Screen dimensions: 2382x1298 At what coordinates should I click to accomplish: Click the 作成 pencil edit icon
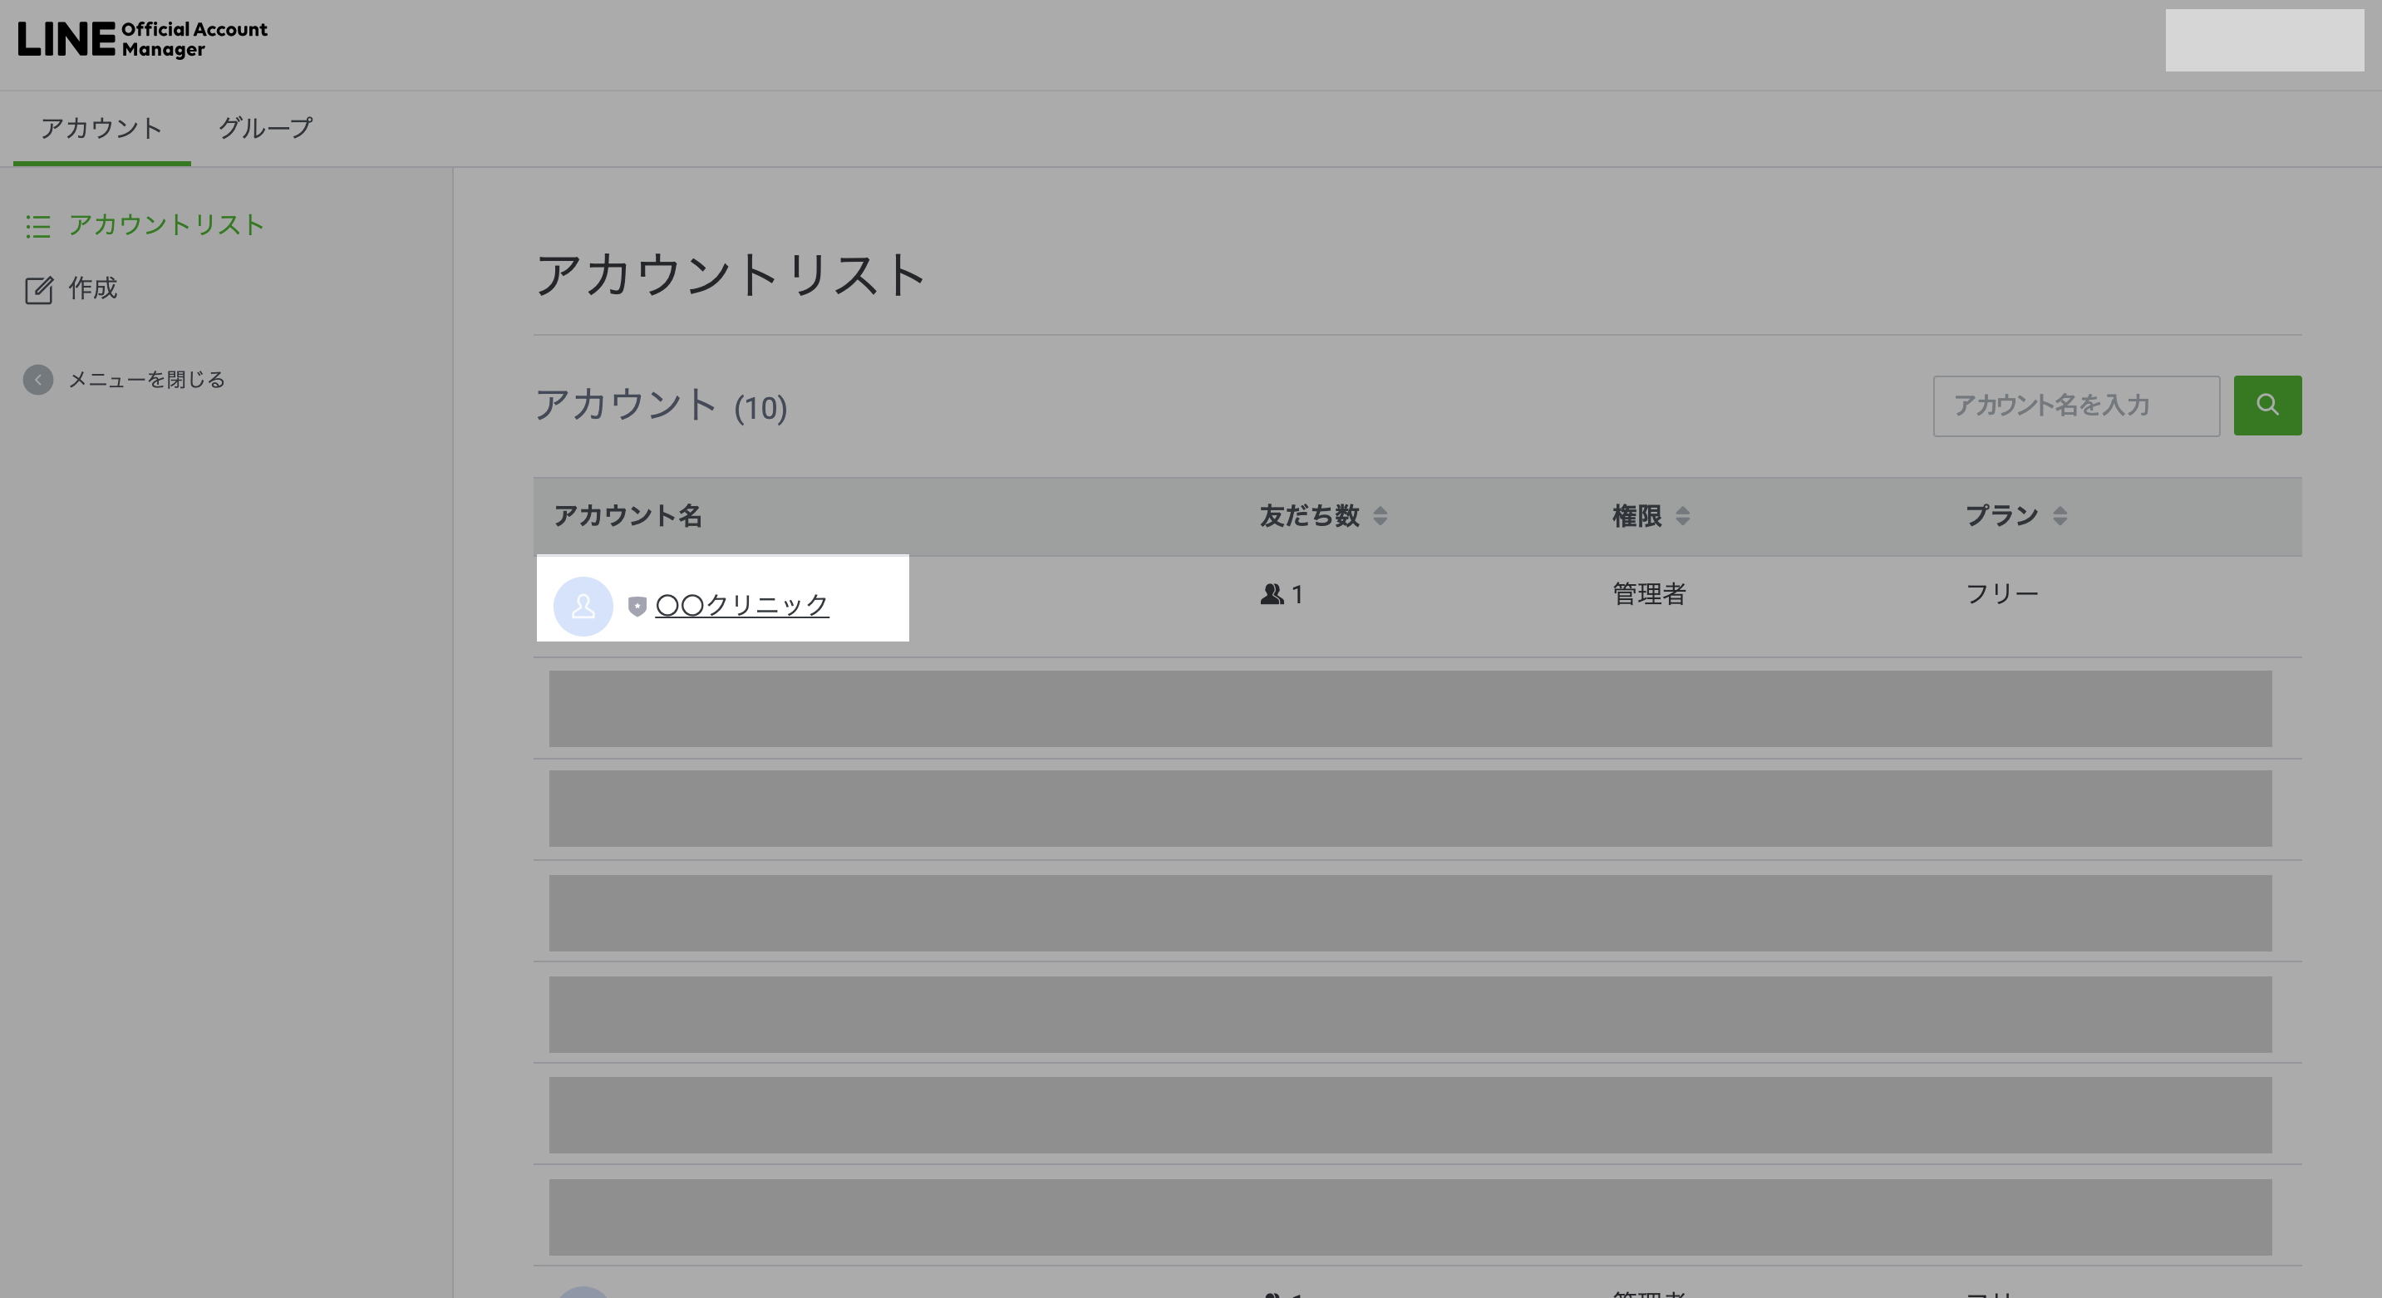pos(39,290)
